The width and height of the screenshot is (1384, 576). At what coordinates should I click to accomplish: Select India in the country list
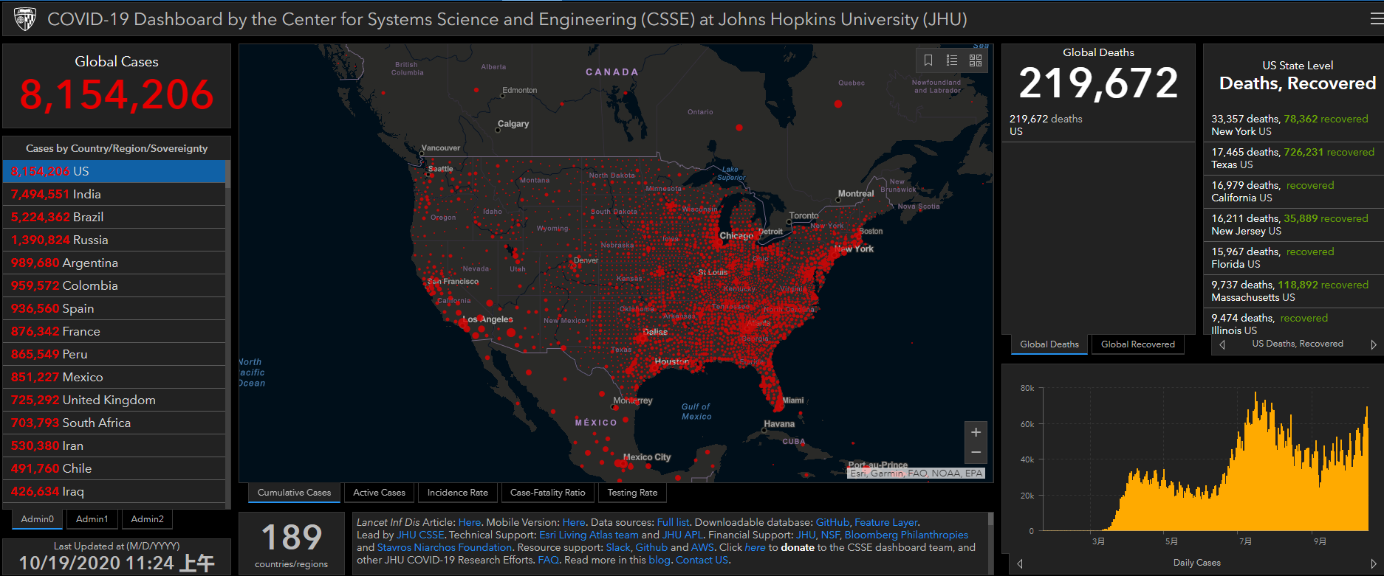(114, 194)
